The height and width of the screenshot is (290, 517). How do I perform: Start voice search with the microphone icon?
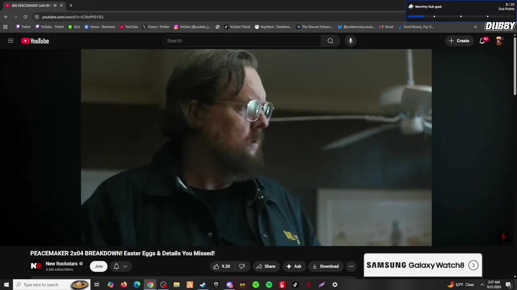[x=351, y=41]
